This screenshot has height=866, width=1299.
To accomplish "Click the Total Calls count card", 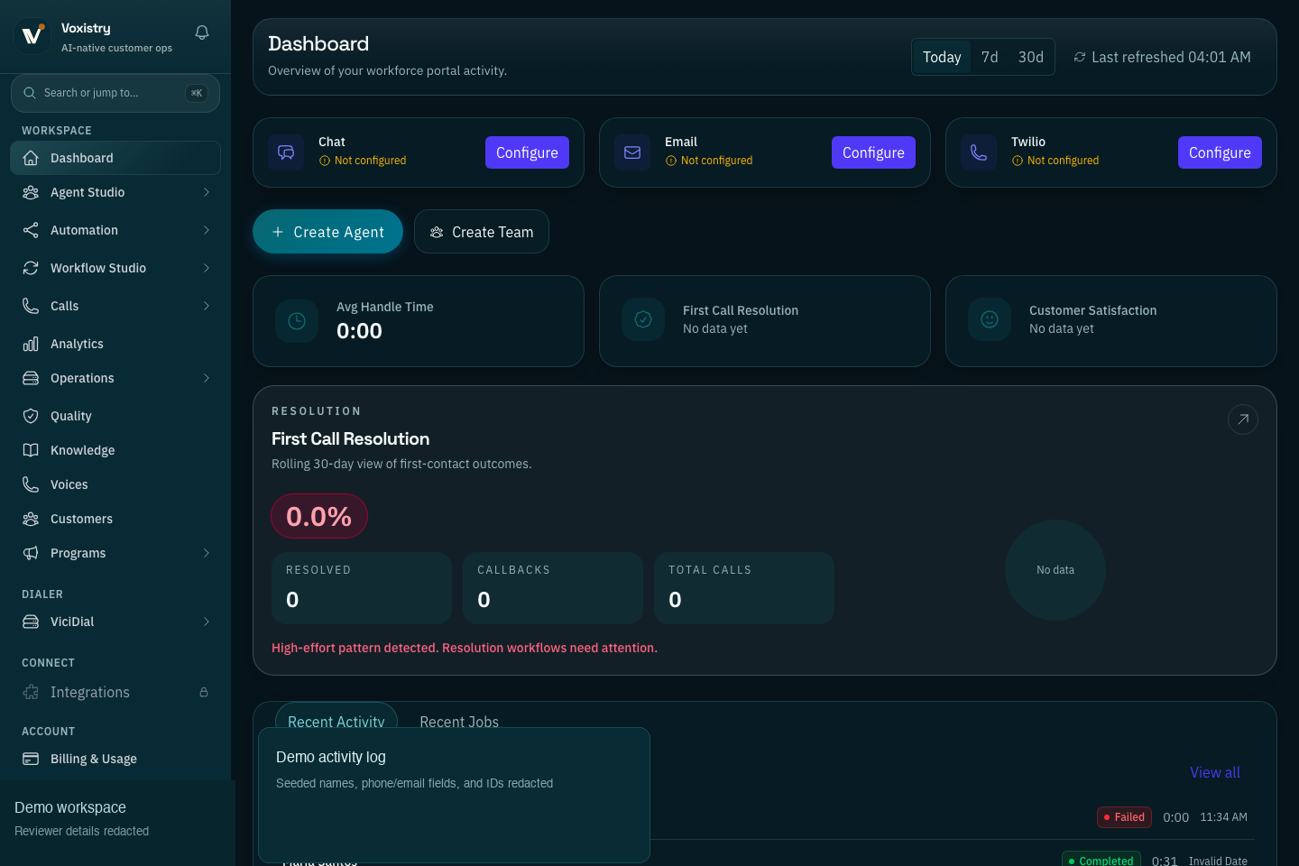I will (x=744, y=588).
